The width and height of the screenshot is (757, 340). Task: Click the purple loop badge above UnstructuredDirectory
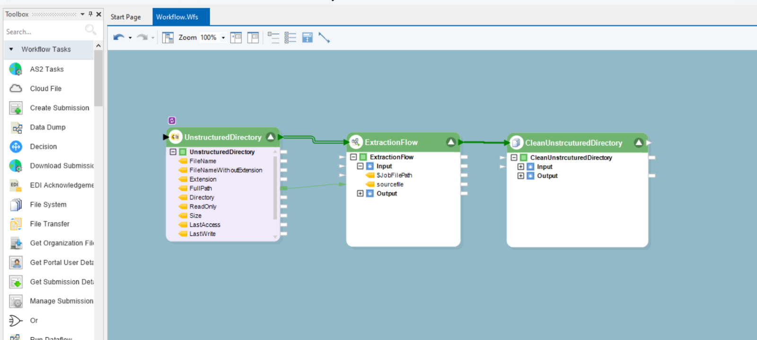pos(172,121)
